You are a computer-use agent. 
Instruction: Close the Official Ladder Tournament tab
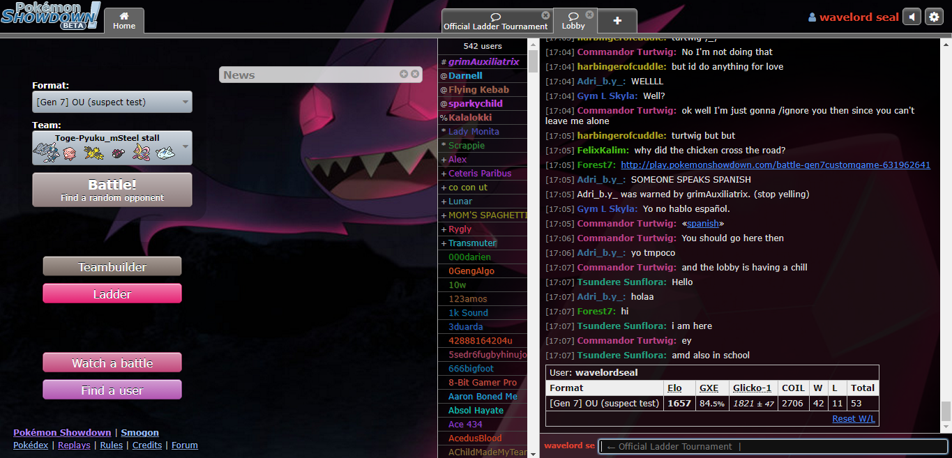pyautogui.click(x=545, y=15)
